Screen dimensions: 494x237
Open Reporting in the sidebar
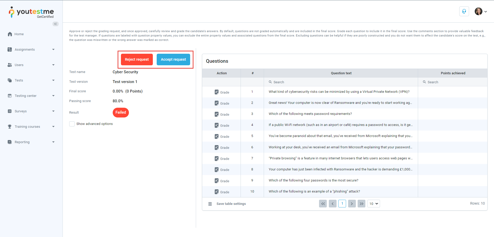coord(22,142)
